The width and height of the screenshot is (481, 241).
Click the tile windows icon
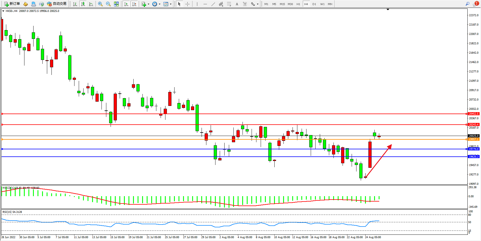tap(116, 4)
